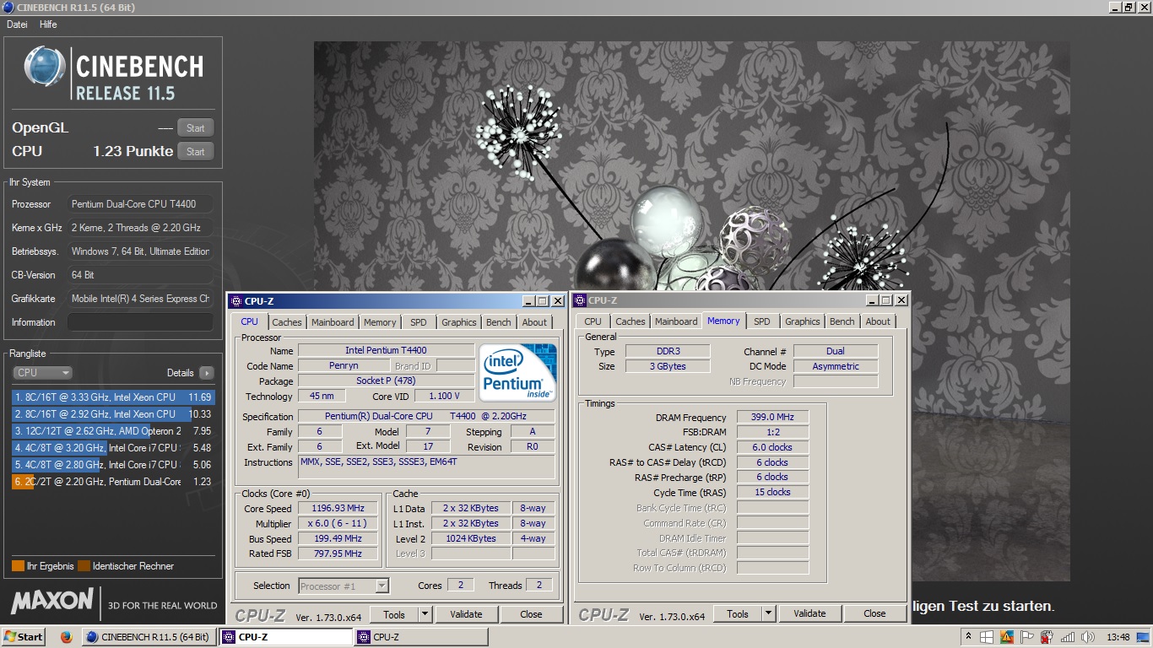Image resolution: width=1153 pixels, height=648 pixels.
Task: Switch to Caches tab in memory CPU-Z window
Action: (x=631, y=321)
